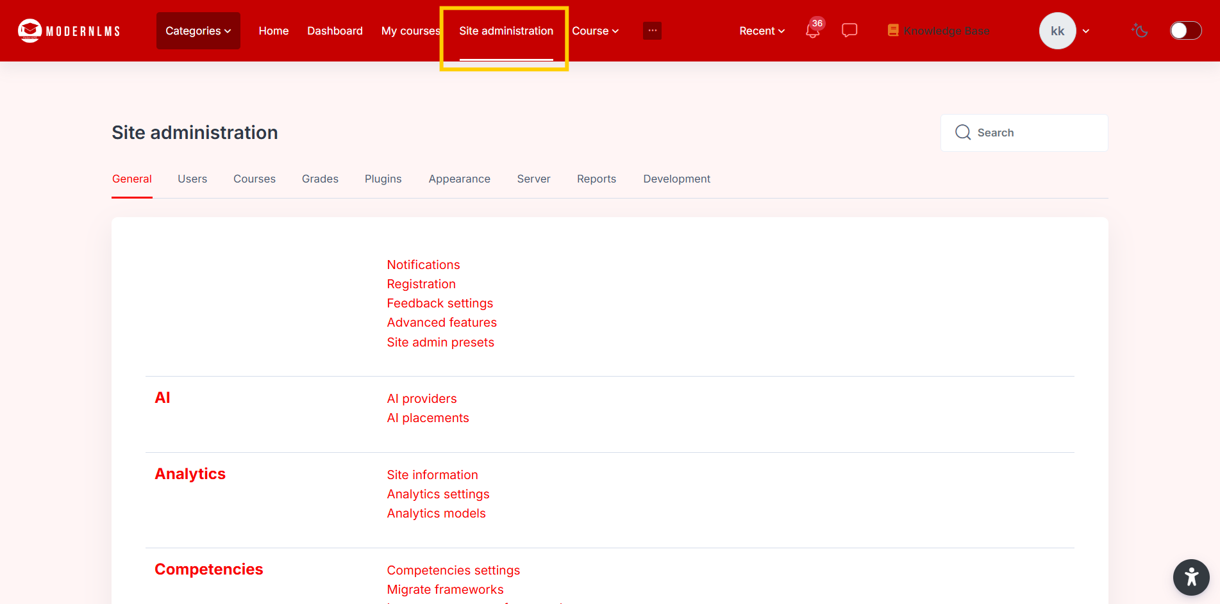Open the Server tab
This screenshot has width=1220, height=604.
534,179
